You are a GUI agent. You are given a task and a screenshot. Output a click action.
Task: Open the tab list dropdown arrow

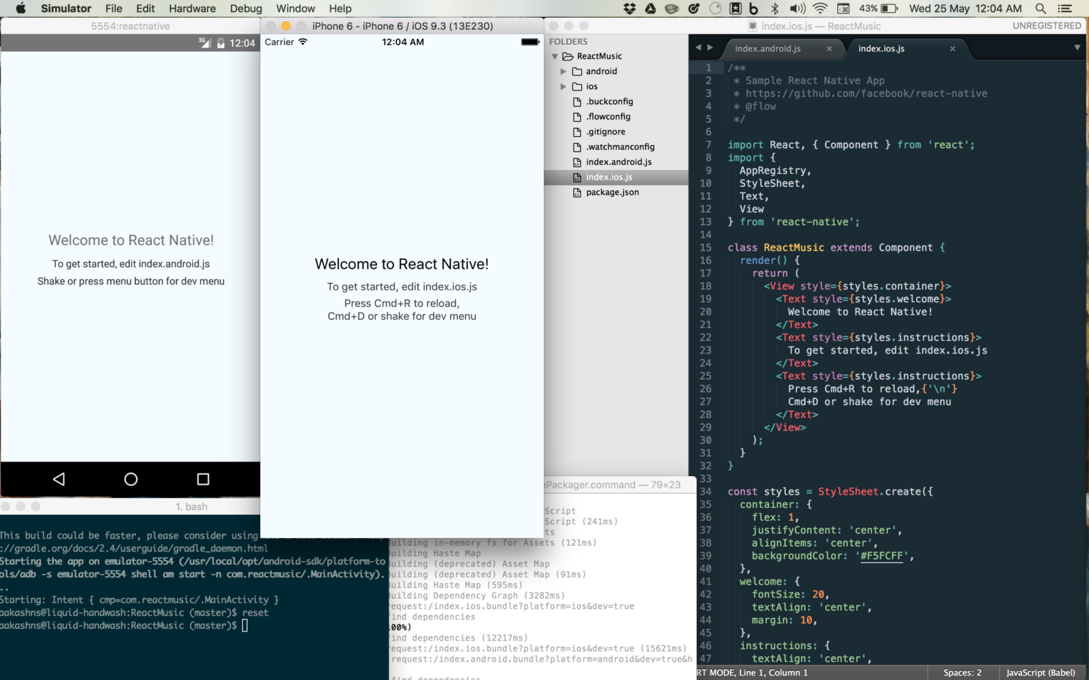(1077, 48)
